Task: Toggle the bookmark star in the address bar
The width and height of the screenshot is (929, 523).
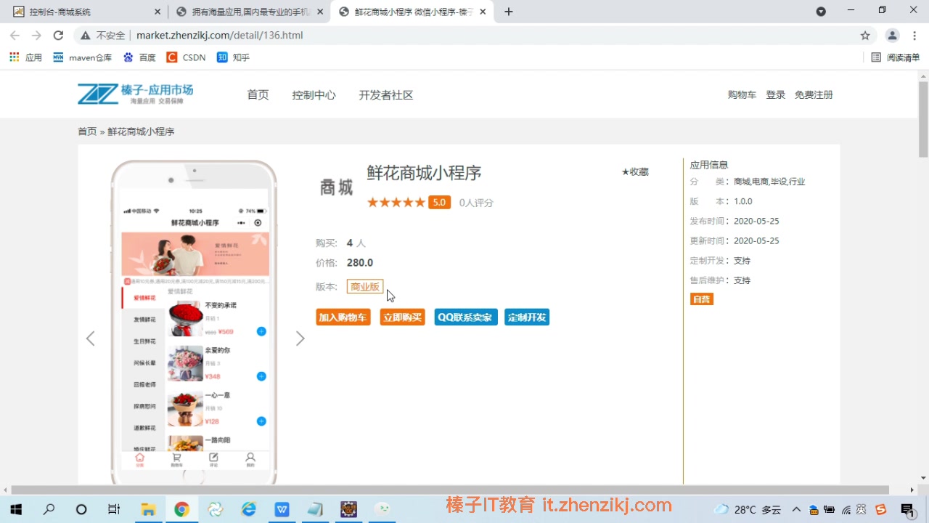Action: (x=864, y=35)
